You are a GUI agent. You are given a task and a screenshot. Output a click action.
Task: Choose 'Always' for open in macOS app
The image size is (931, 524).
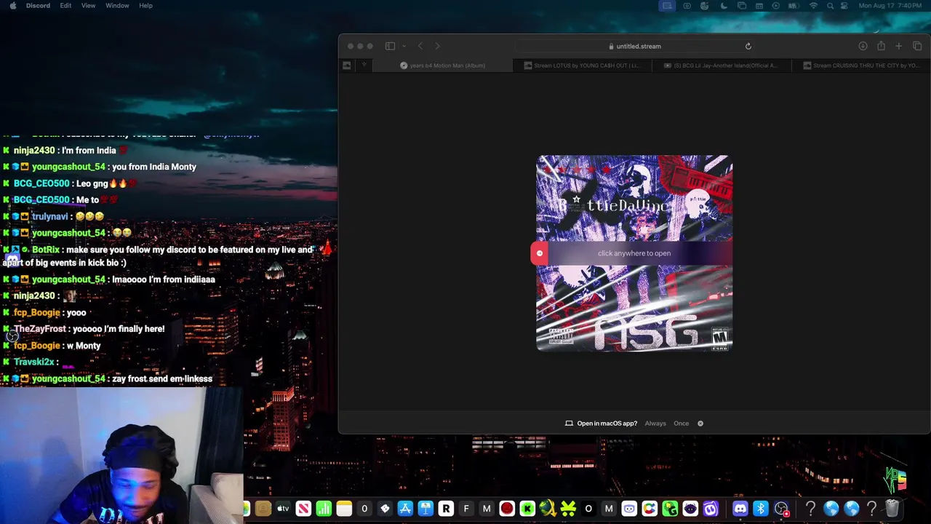[655, 424]
